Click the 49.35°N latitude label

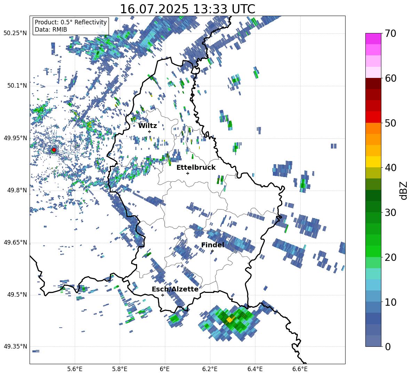[x=15, y=346]
